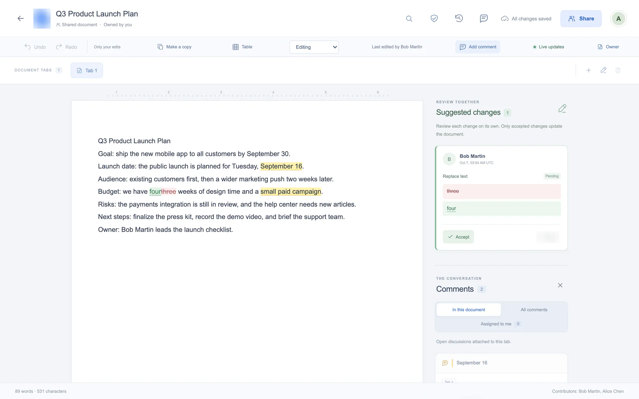Click the All changes saved cloud status
639x399 pixels.
[x=526, y=19]
